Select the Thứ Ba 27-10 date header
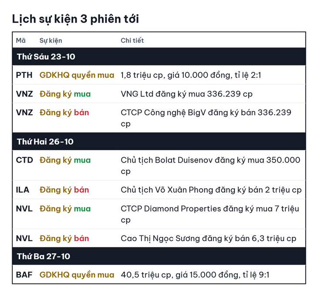Screen dimensions: 318x294 (159, 256)
